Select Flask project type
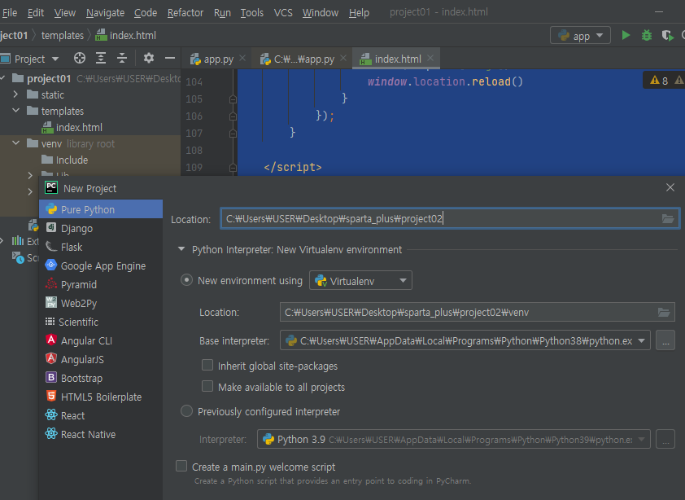The width and height of the screenshot is (685, 500). click(x=101, y=248)
